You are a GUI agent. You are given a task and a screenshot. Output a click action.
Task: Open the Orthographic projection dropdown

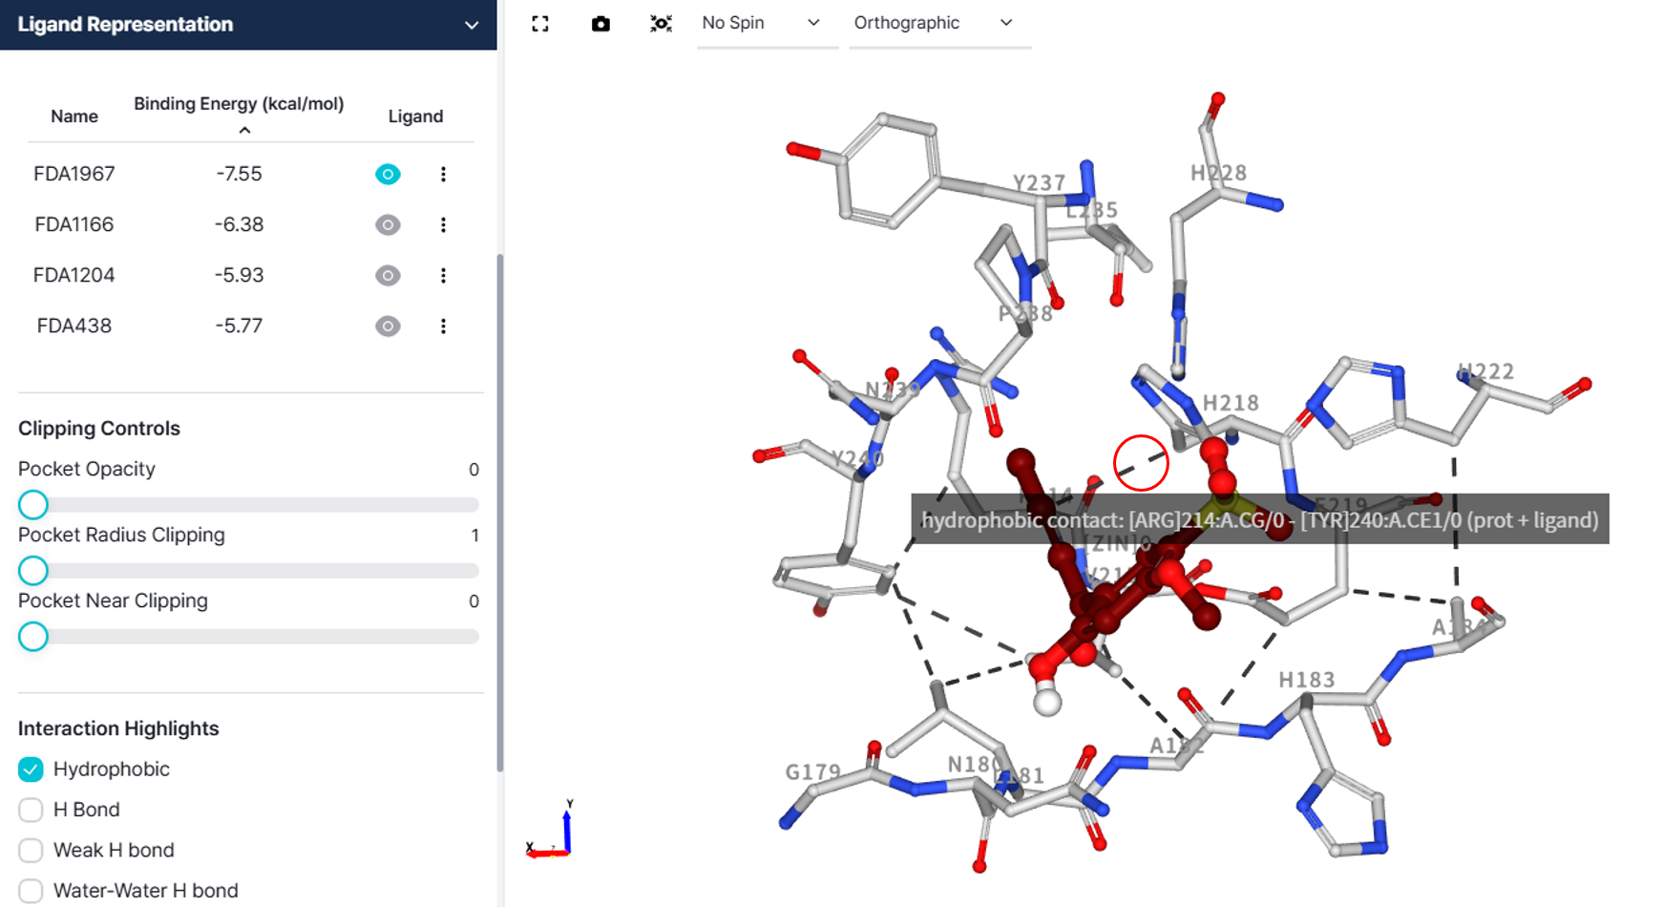click(x=932, y=23)
